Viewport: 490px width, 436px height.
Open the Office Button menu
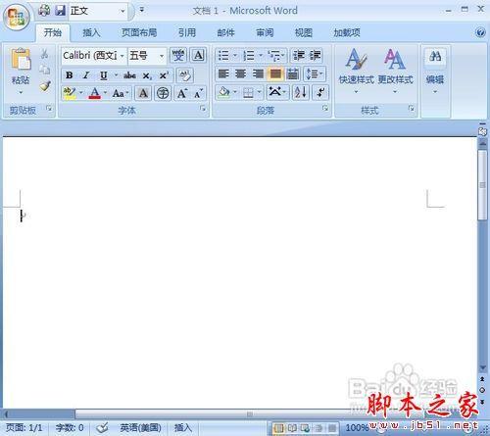point(16,17)
